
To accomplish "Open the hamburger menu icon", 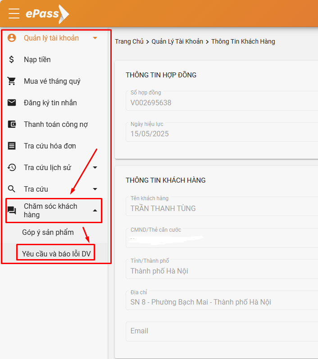I will (x=14, y=13).
